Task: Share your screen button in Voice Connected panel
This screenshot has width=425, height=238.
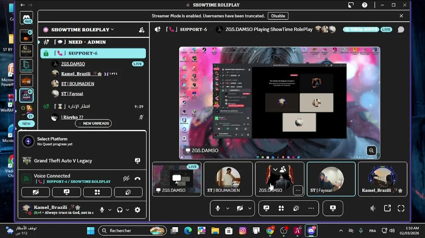Action: pyautogui.click(x=67, y=192)
